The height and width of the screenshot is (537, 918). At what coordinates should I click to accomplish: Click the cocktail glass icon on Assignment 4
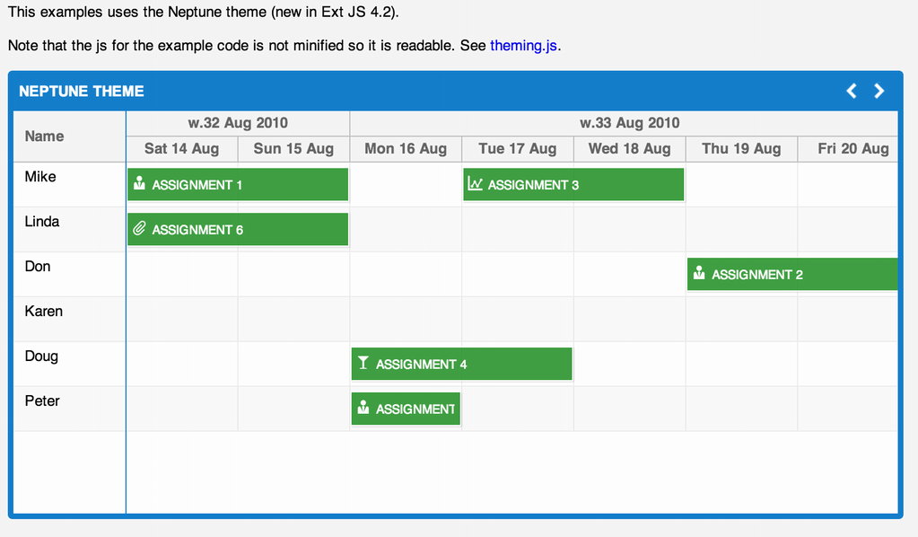pyautogui.click(x=363, y=363)
